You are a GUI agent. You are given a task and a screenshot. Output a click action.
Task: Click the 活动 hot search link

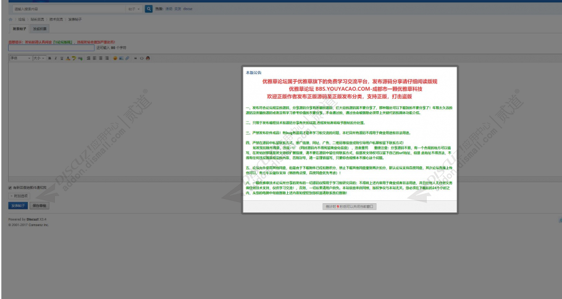(x=169, y=9)
